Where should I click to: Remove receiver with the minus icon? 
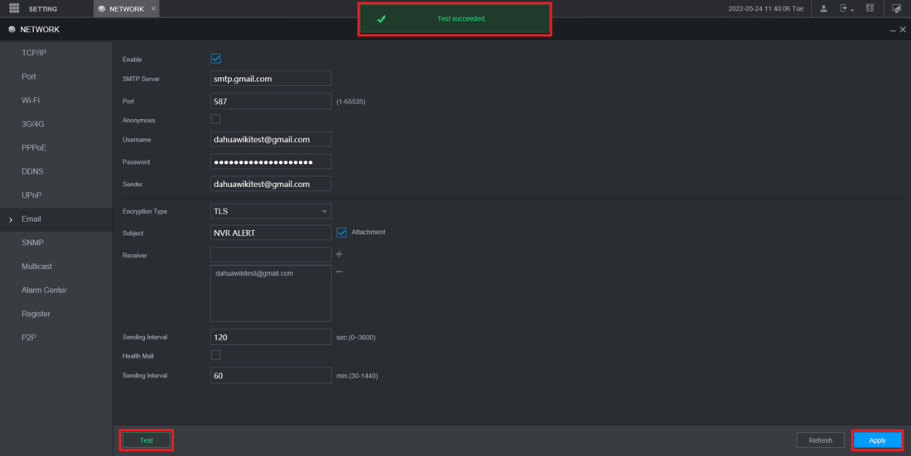(x=339, y=272)
